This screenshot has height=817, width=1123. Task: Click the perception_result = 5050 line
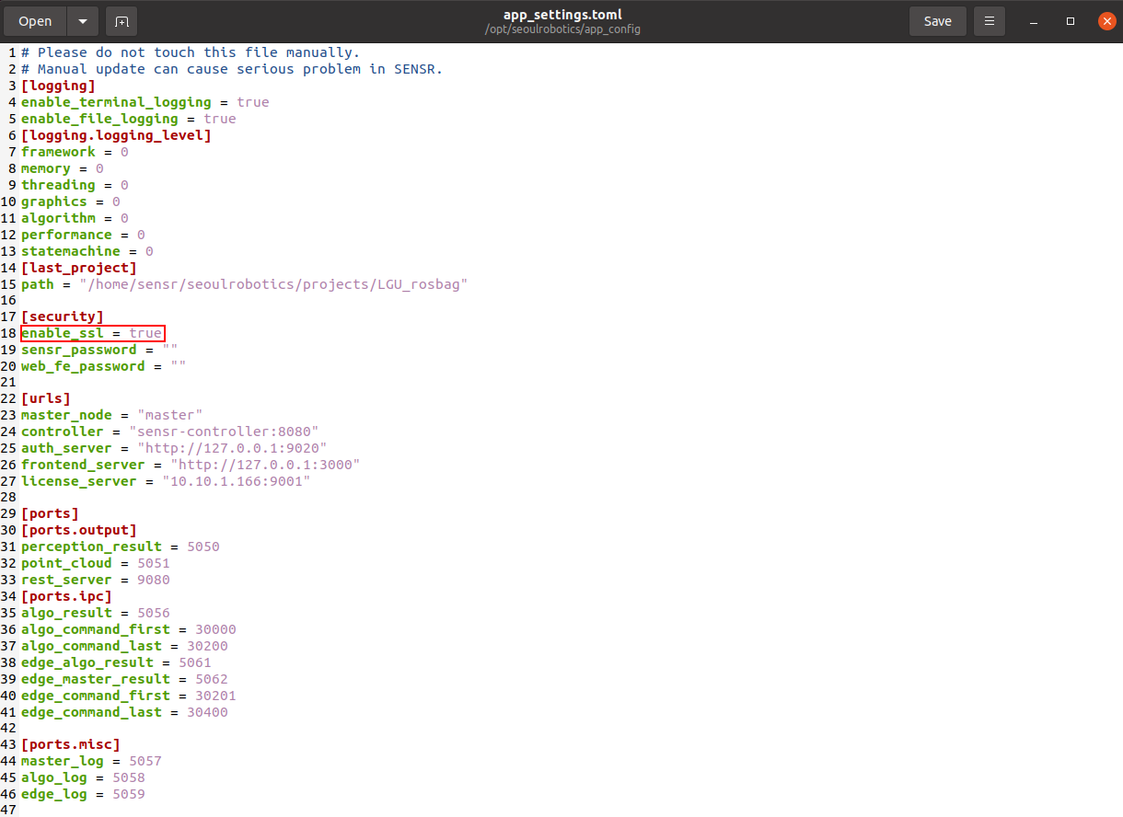pos(121,547)
